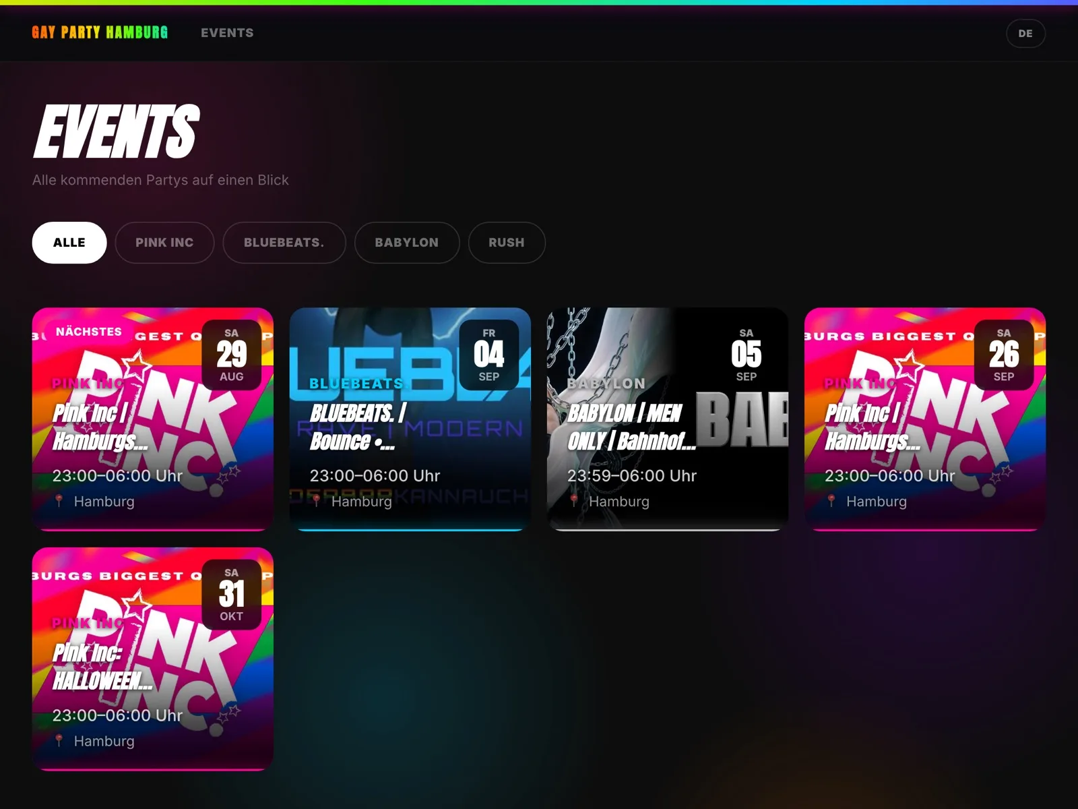Click the location pin on the Halloween card

(x=59, y=740)
